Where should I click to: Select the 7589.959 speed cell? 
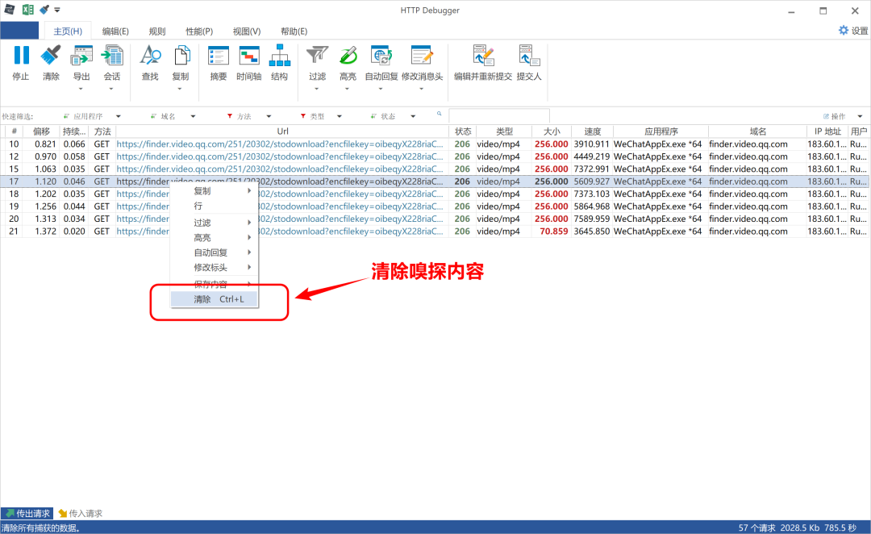592,219
